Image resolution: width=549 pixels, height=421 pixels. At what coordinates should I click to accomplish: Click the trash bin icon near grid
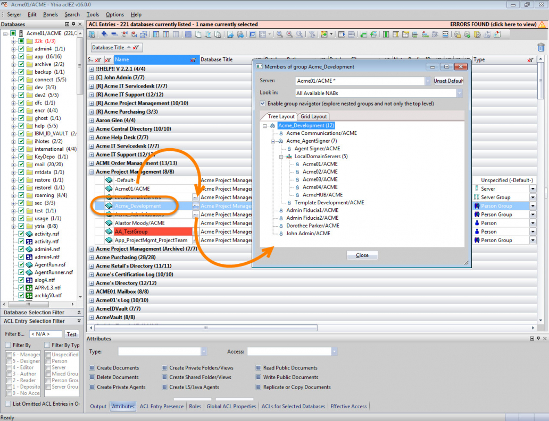coord(540,47)
